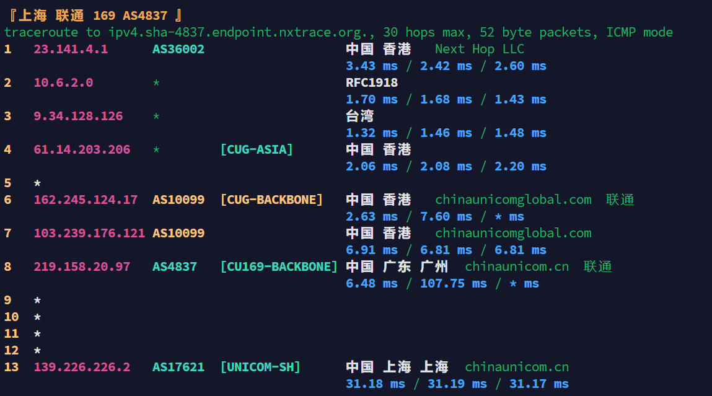The height and width of the screenshot is (396, 712).
Task: Click the IP address 61.14.203.206
Action: pos(82,149)
